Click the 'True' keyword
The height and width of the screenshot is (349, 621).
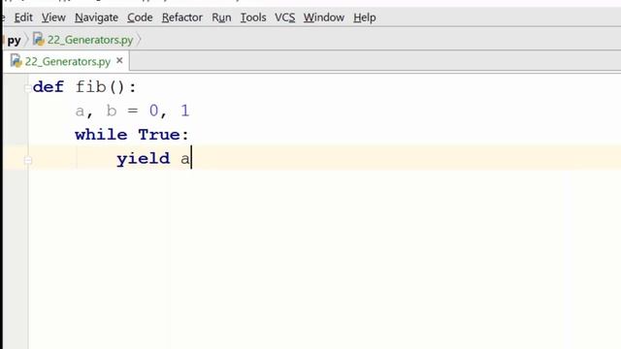159,135
